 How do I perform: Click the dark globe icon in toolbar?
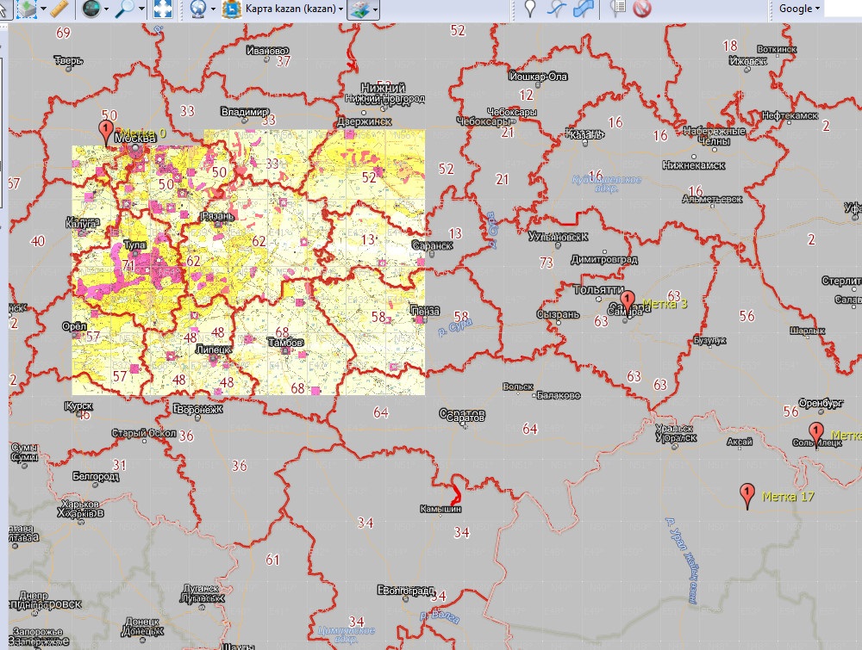click(x=90, y=9)
